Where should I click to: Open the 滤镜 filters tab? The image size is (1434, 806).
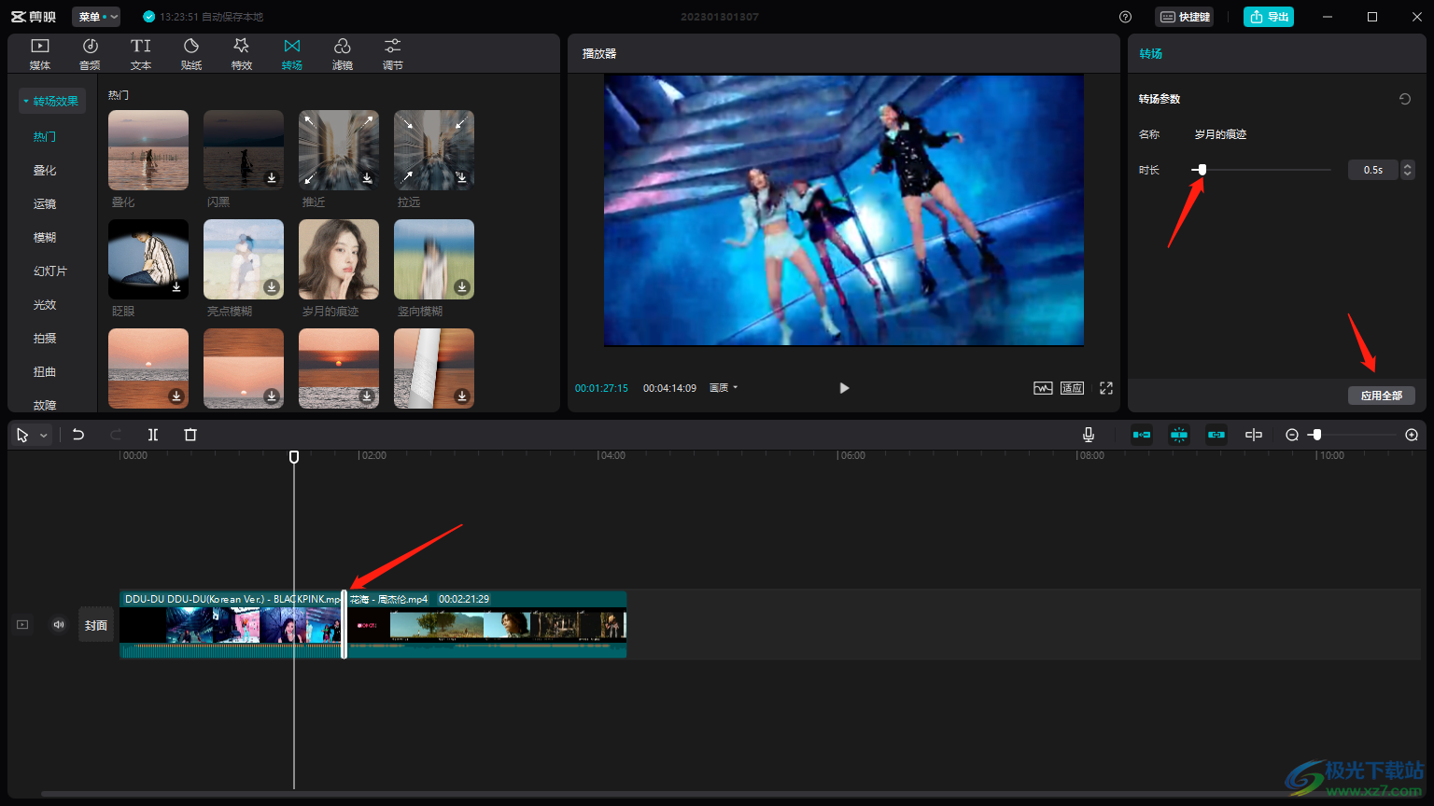pos(343,54)
